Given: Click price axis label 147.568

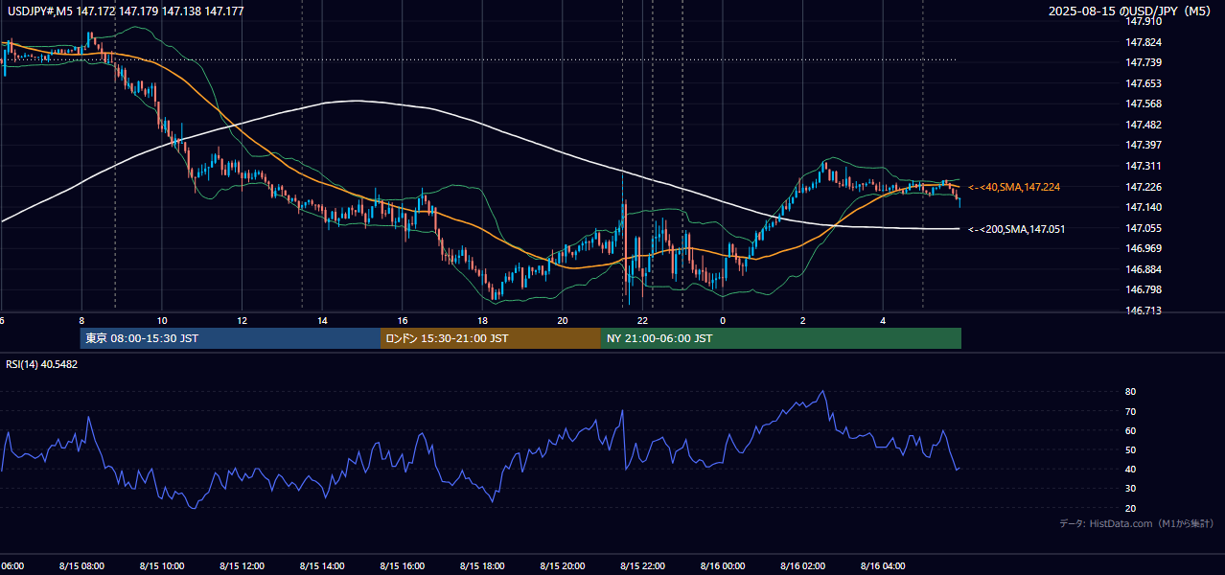Looking at the screenshot, I should click(1144, 103).
